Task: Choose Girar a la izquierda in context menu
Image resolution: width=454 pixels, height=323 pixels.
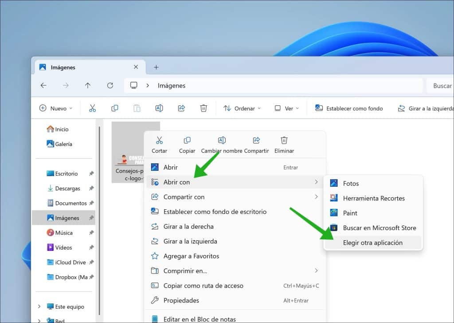Action: coord(235,241)
